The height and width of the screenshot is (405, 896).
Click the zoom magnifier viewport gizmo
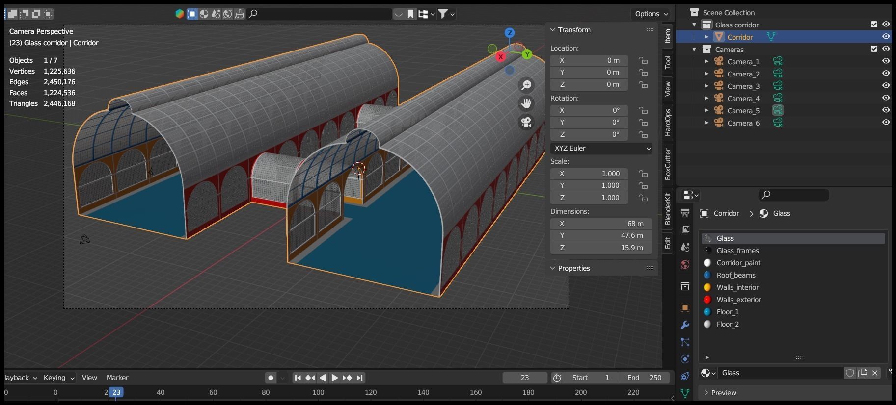(x=526, y=85)
